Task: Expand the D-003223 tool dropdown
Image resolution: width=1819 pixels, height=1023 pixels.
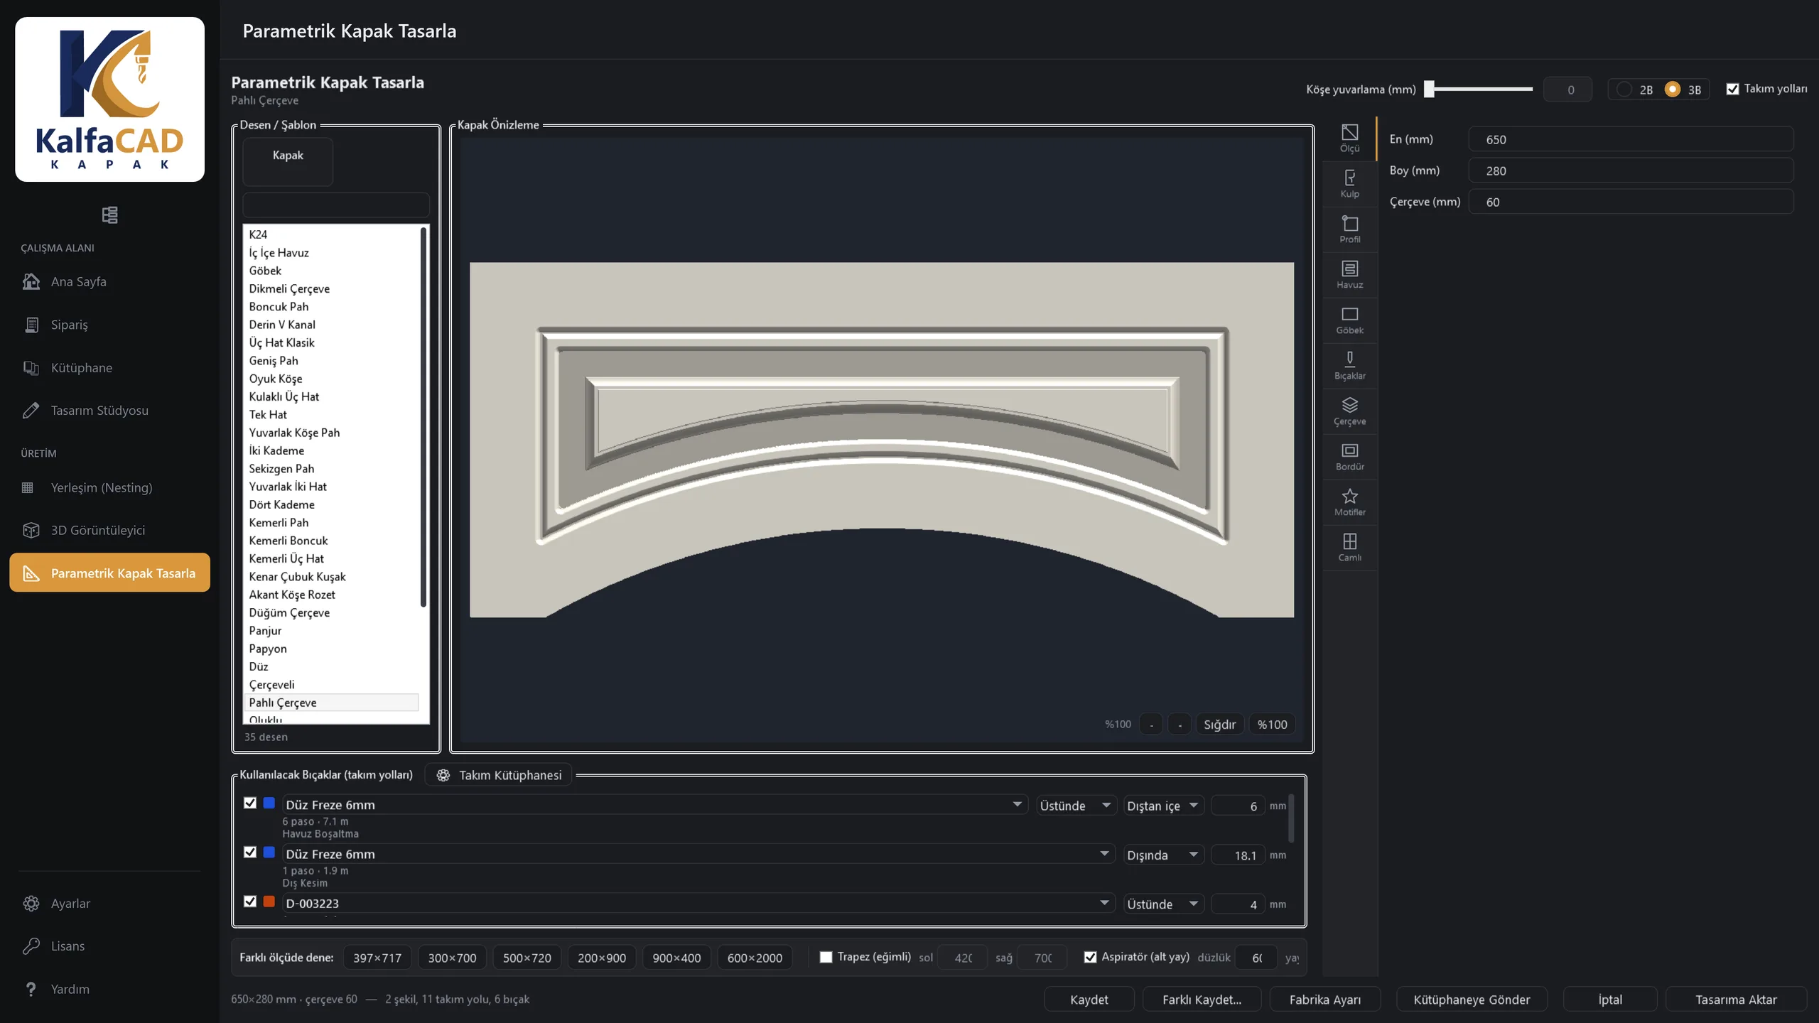Action: (x=698, y=903)
